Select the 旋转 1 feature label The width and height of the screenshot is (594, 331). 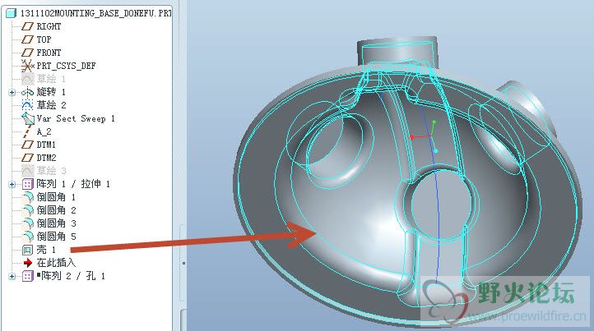pos(51,92)
